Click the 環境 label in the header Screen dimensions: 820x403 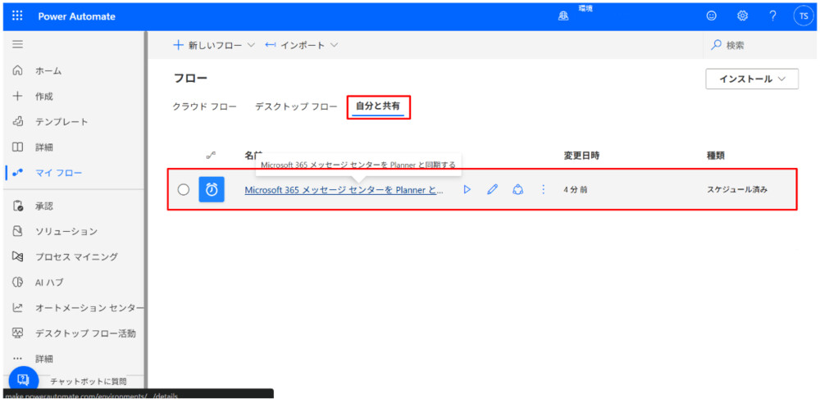585,9
